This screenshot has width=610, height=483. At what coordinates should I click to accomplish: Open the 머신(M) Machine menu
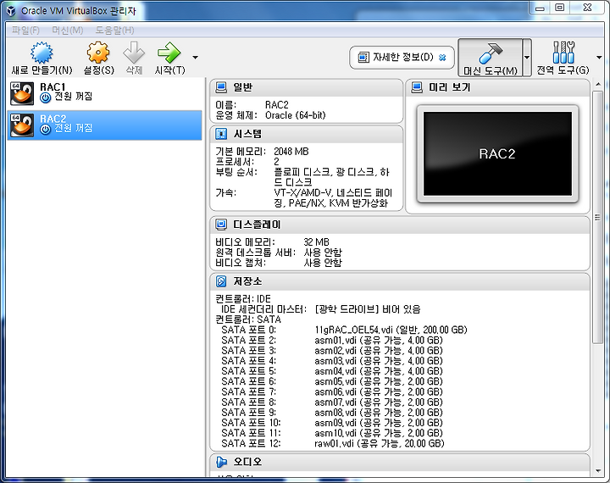(x=67, y=30)
